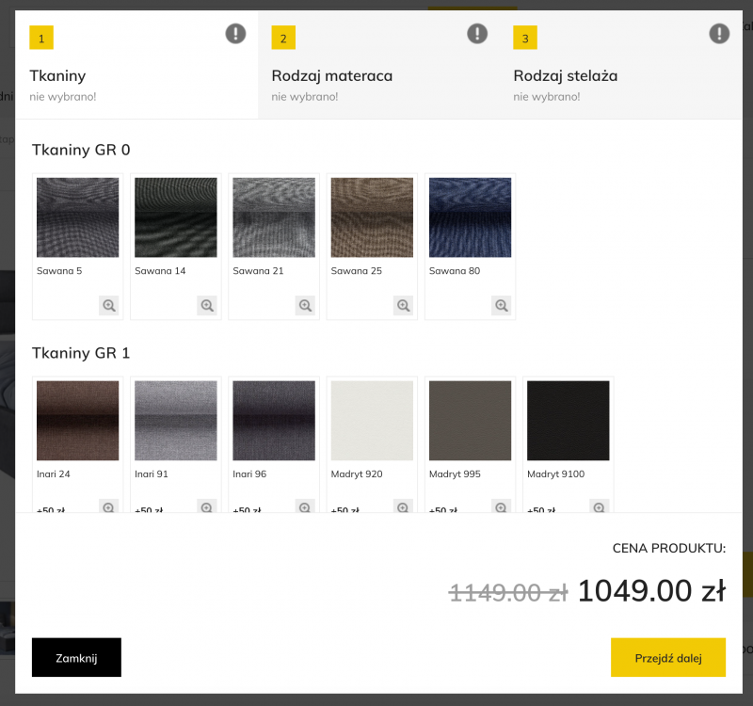
Task: Click the warning icon on Tkaniny step
Action: click(x=235, y=34)
